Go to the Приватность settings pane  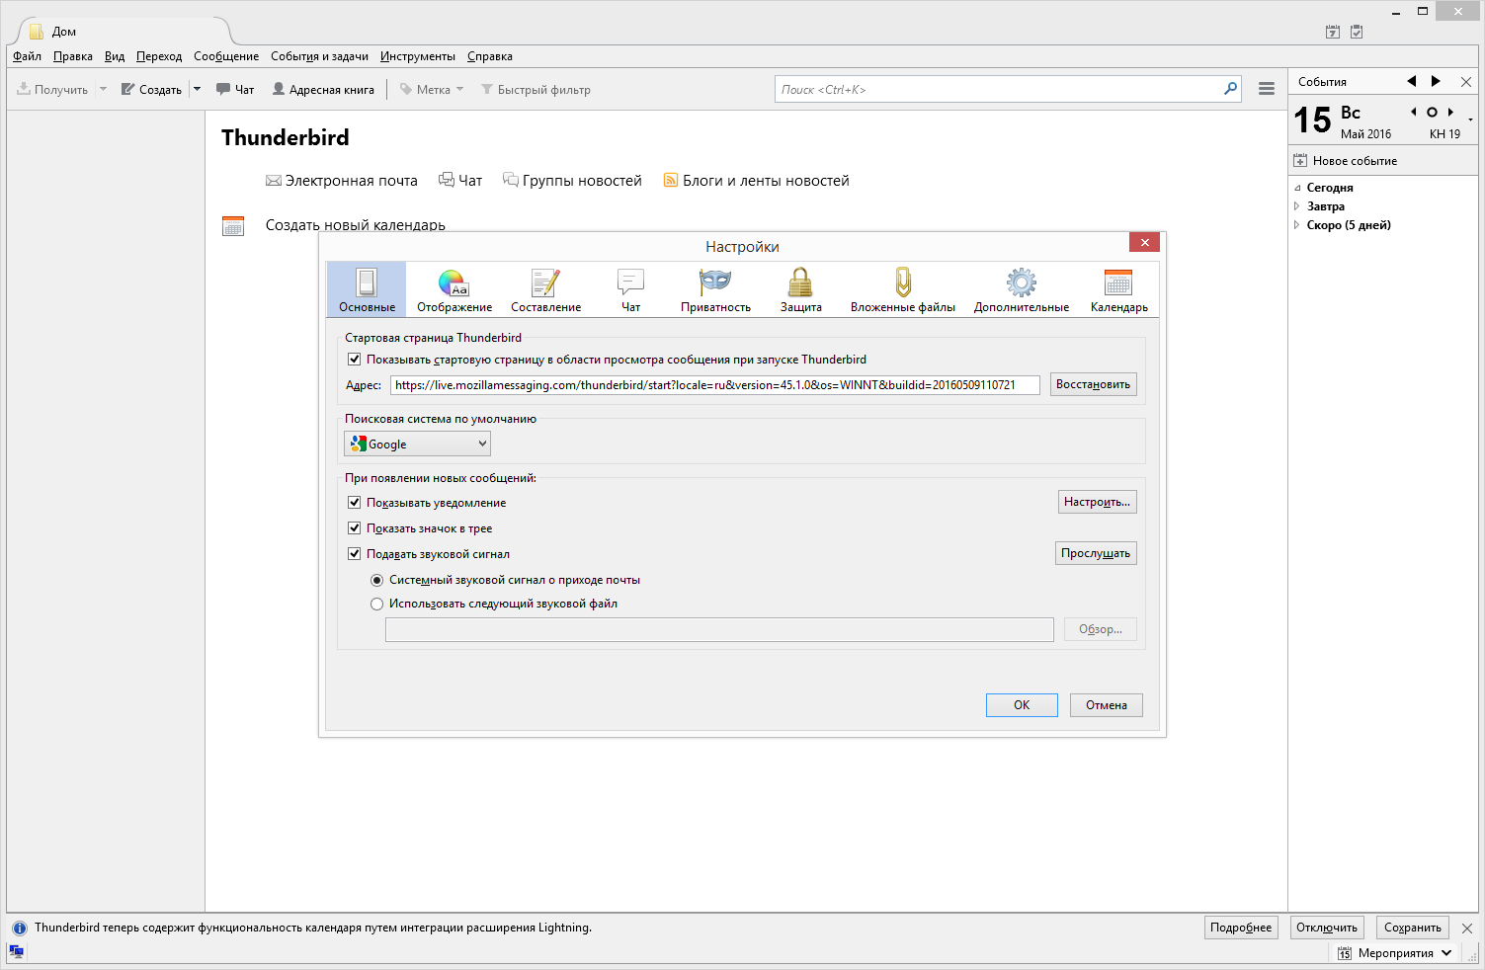click(715, 289)
